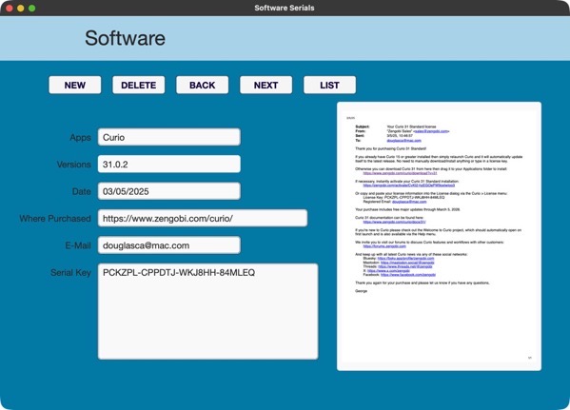Click the Software header title
This screenshot has height=410, width=570.
point(125,38)
